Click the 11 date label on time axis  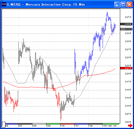pyautogui.click(x=77, y=126)
